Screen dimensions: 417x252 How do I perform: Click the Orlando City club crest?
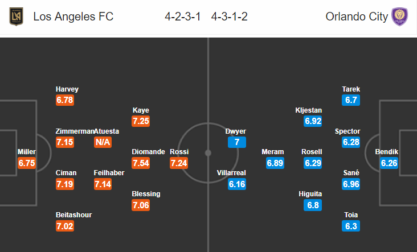pyautogui.click(x=399, y=16)
